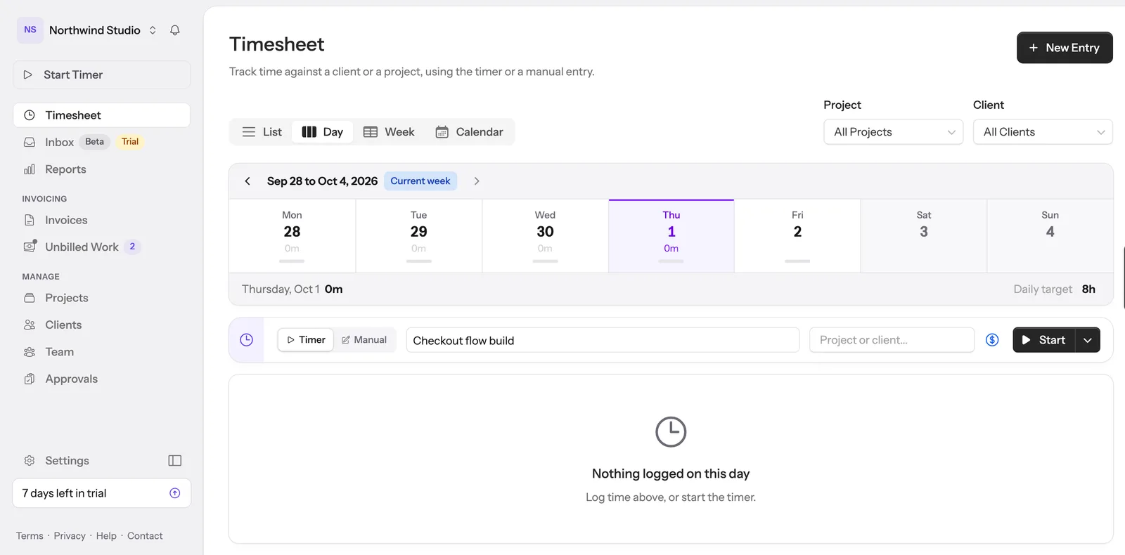Open Unbilled Work in the sidebar

coord(102,247)
